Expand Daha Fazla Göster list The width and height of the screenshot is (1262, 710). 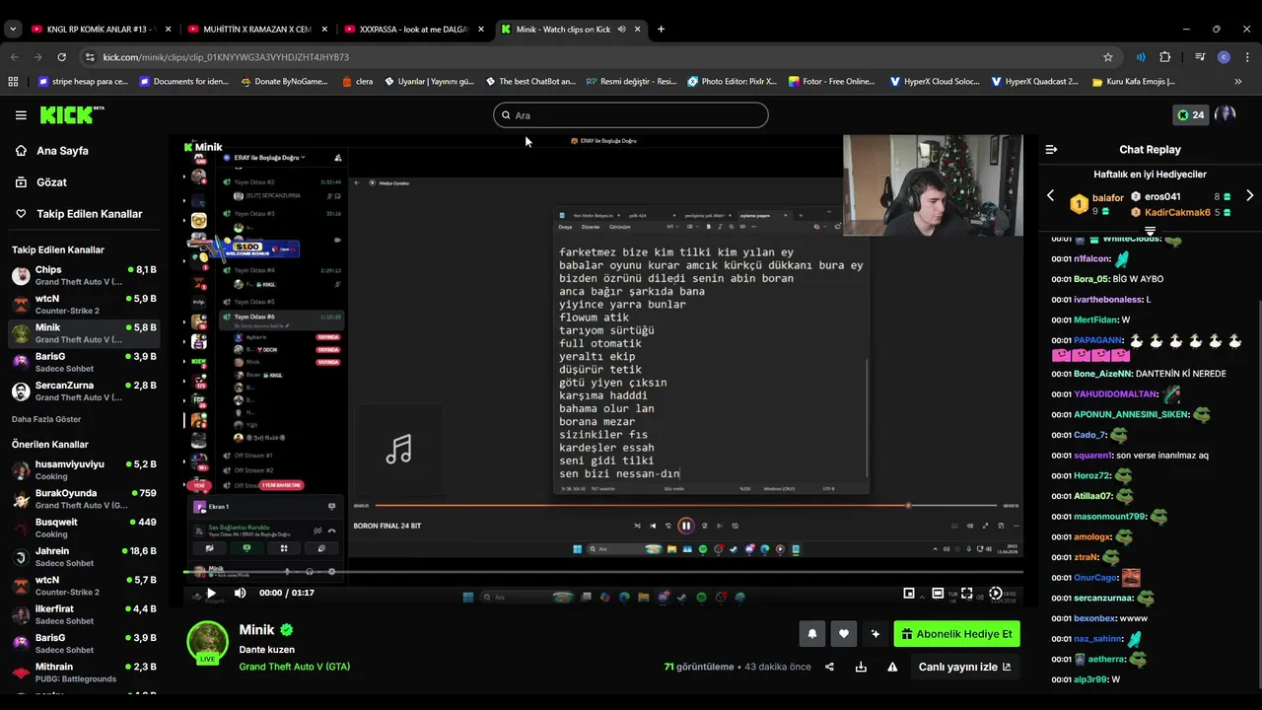pyautogui.click(x=46, y=419)
